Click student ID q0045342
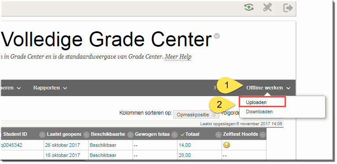337x164 pixels. point(11,145)
